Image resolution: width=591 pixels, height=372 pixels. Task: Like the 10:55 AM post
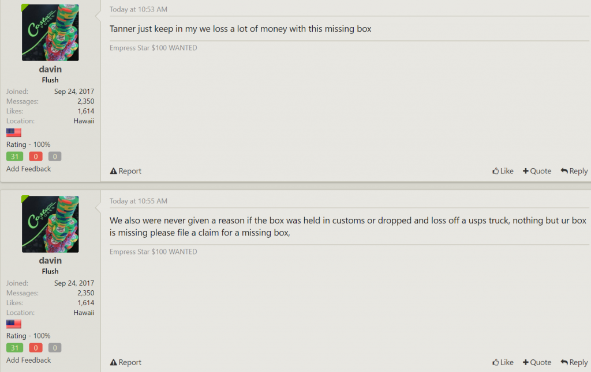(503, 362)
